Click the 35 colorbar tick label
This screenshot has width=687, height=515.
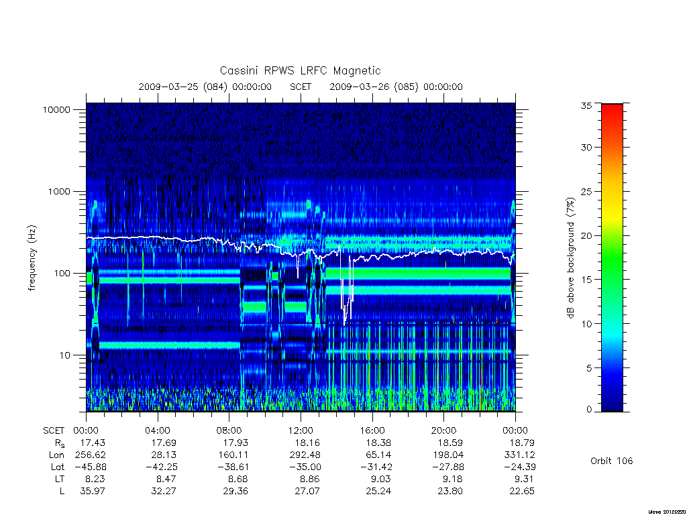pyautogui.click(x=586, y=105)
